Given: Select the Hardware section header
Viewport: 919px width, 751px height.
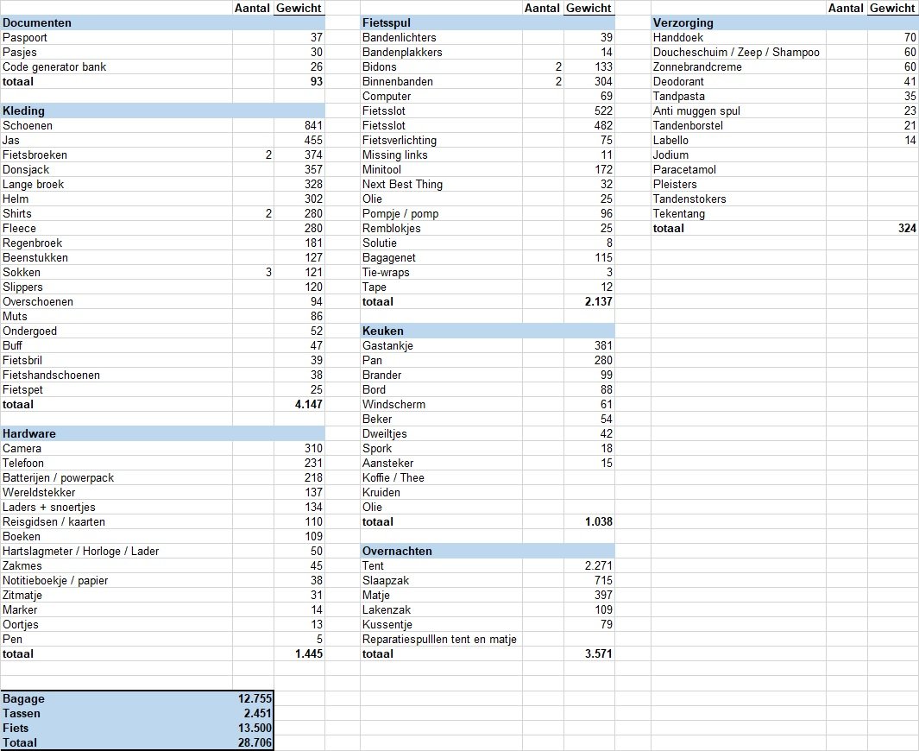Looking at the screenshot, I should coord(29,434).
